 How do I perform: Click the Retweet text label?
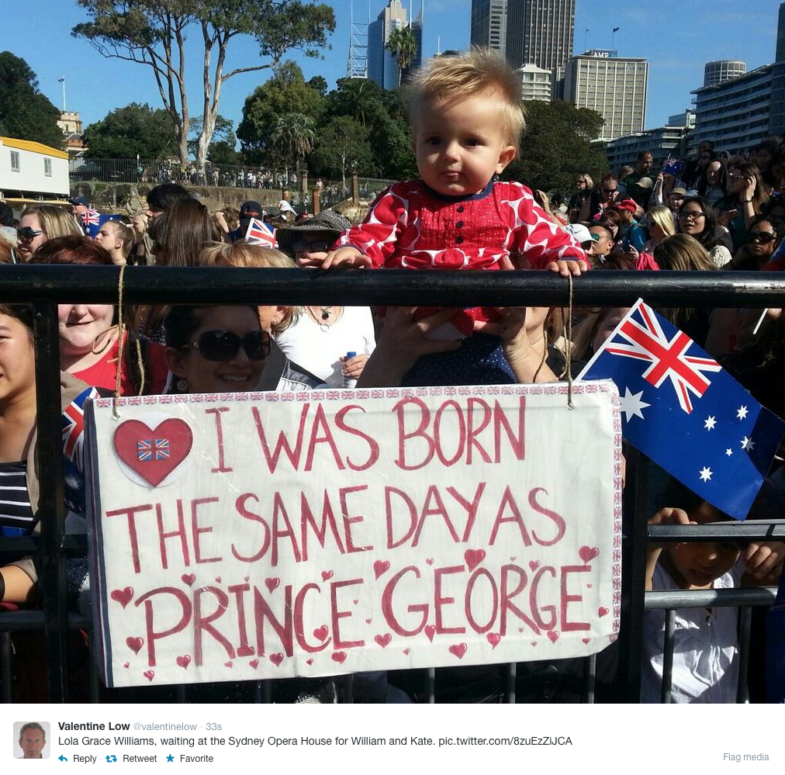[x=140, y=759]
